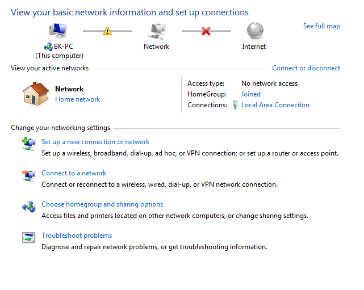Click the Connect to a network icon
Image resolution: width=364 pixels, height=290 pixels.
coord(29,175)
